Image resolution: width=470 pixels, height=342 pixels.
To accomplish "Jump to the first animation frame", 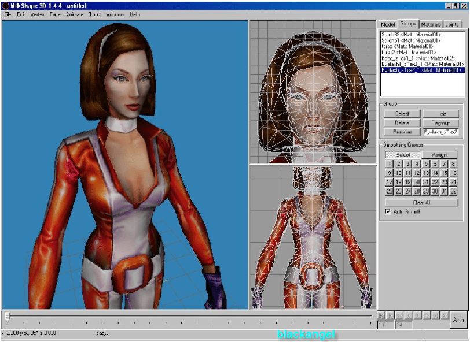I will click(381, 315).
